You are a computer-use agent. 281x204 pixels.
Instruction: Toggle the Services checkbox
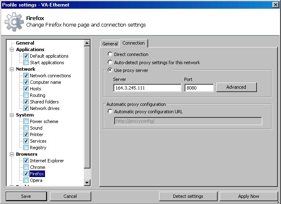pos(26,141)
